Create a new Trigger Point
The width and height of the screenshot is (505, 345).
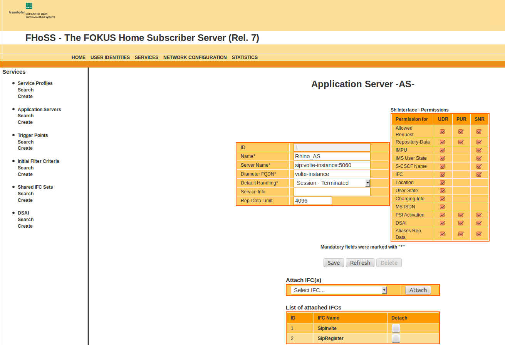pos(25,148)
